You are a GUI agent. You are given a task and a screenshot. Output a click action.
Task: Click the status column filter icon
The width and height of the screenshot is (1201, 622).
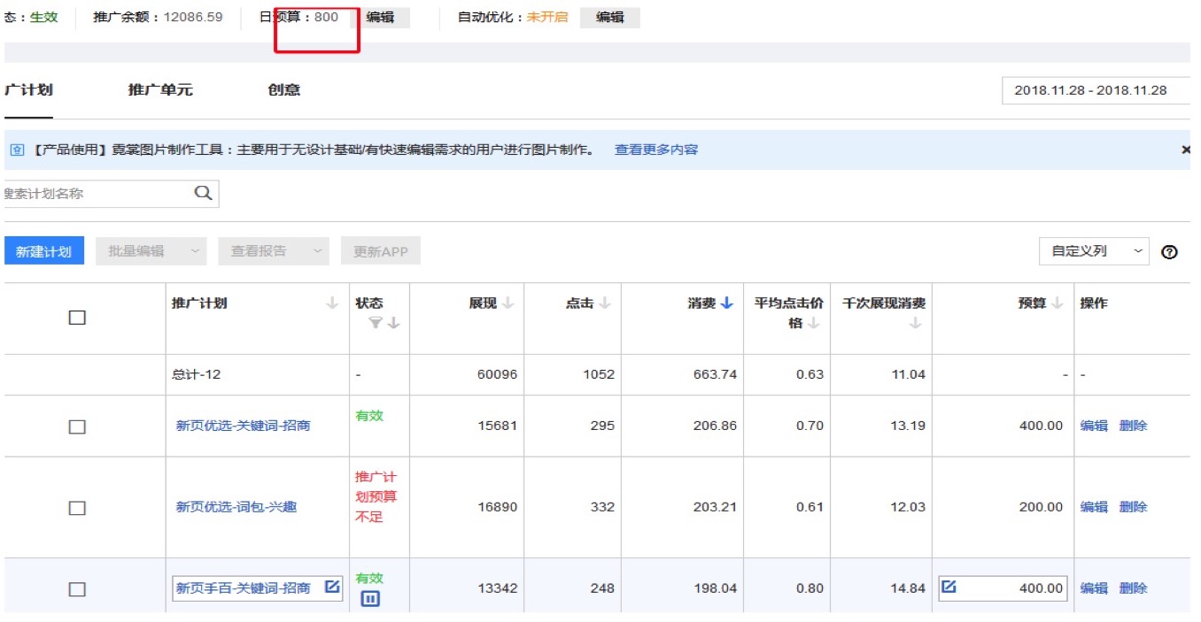point(376,324)
